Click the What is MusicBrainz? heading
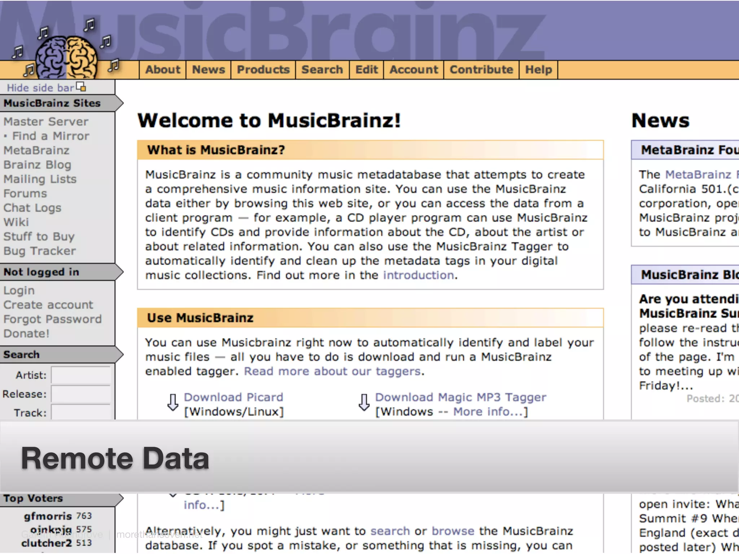 tap(216, 150)
